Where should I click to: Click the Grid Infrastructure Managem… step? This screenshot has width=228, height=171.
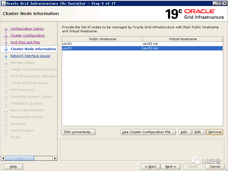34,76
